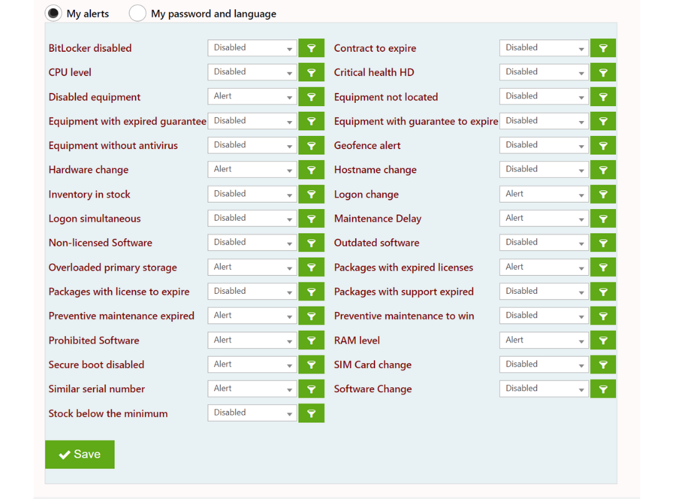Select the My alerts radio button

point(54,13)
